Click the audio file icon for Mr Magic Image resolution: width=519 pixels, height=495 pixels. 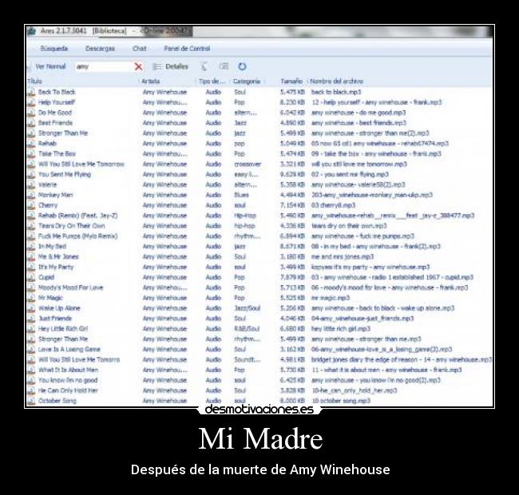pos(31,298)
